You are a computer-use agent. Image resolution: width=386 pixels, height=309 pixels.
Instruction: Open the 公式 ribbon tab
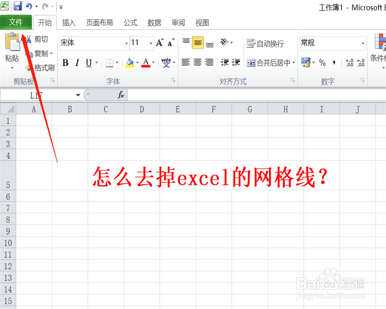[x=130, y=23]
